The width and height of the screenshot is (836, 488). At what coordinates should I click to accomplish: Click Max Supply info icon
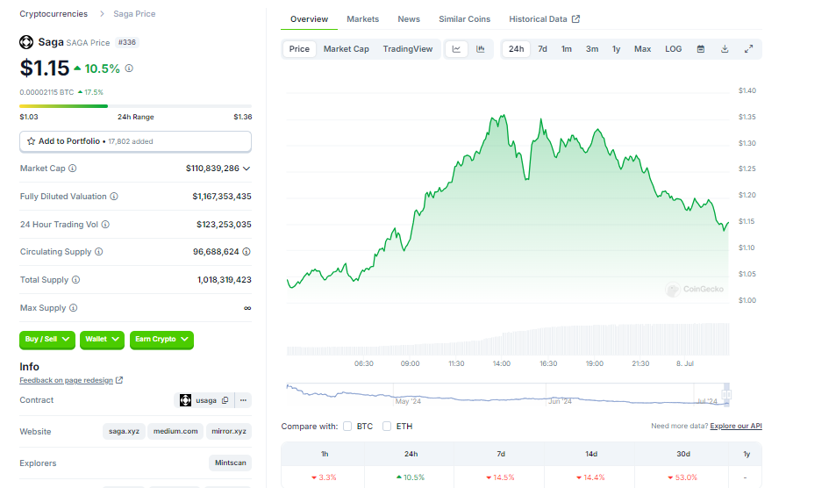coord(74,308)
